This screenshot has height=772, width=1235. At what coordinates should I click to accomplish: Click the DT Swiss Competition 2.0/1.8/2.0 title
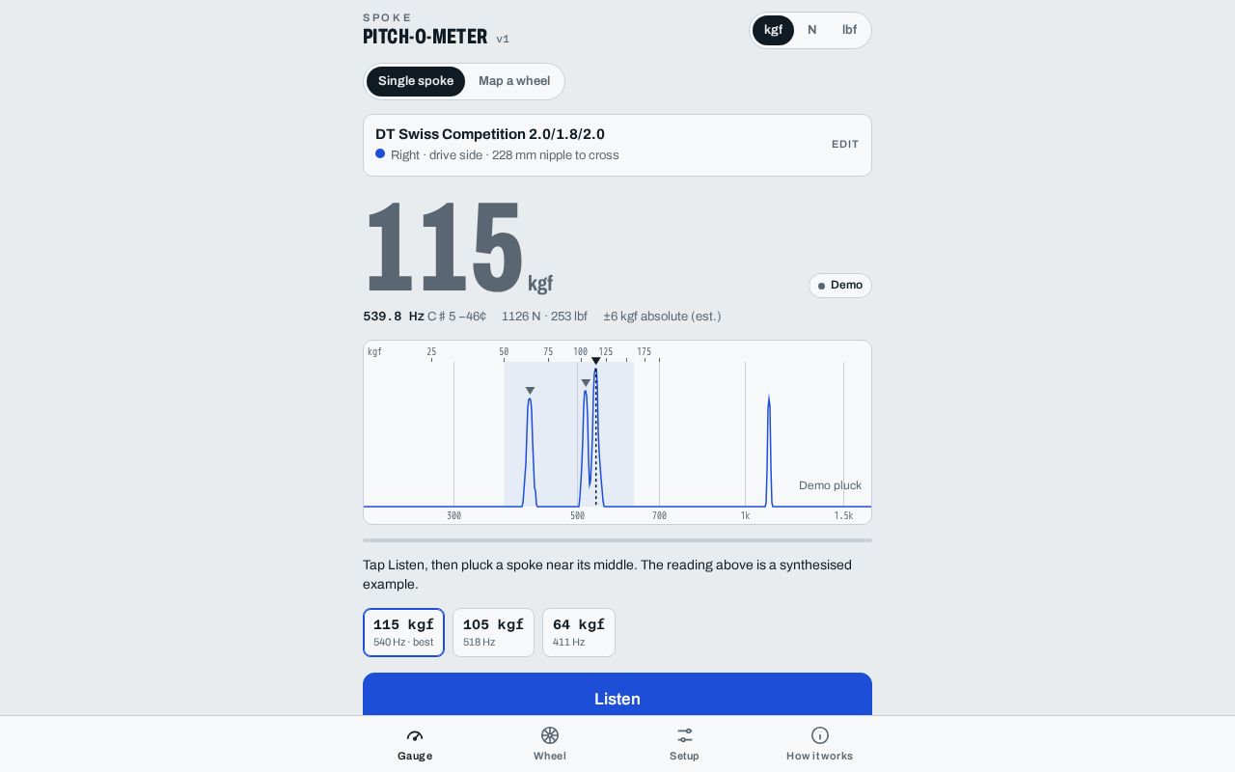click(x=490, y=134)
